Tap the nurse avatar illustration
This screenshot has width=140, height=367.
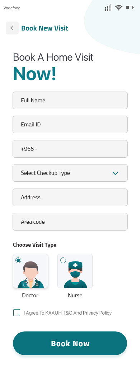point(75,275)
